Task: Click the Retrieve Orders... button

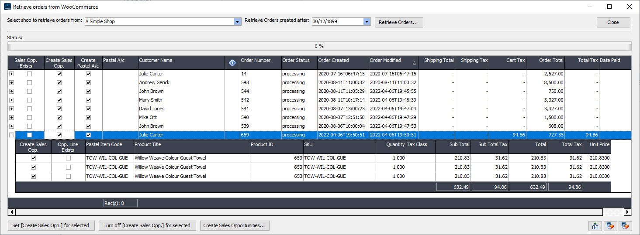Action: (398, 22)
